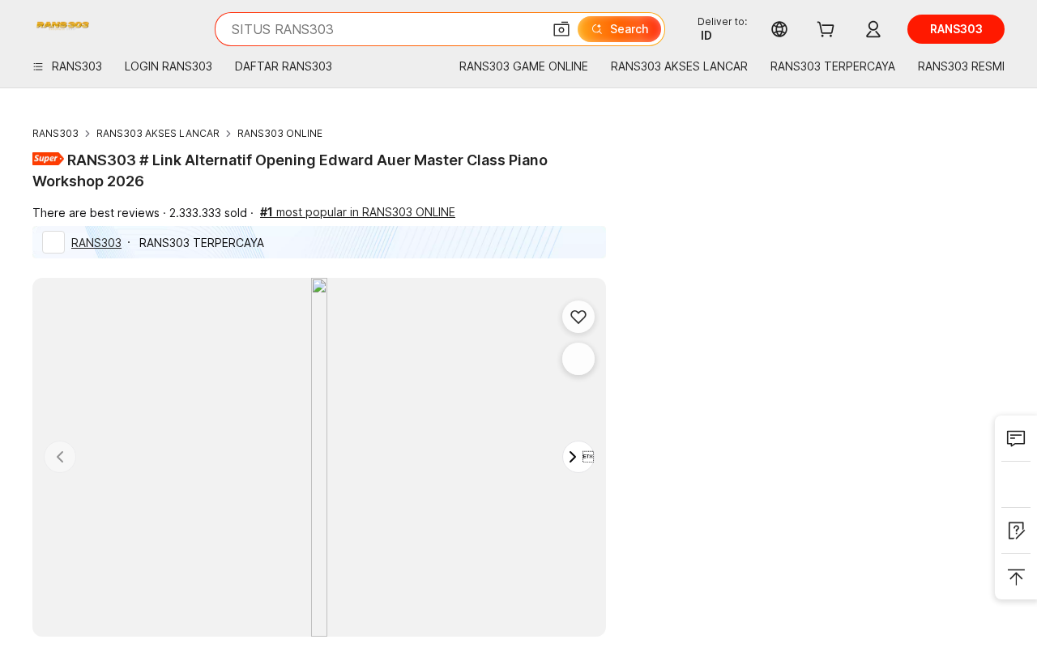Screen dimensions: 1037x648
Task: Select RANS303 GAME ONLINE nav item
Action: (523, 66)
